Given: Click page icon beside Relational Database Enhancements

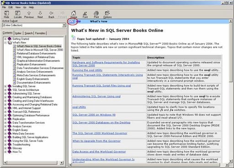Looking at the screenshot, I should tap(15, 53).
